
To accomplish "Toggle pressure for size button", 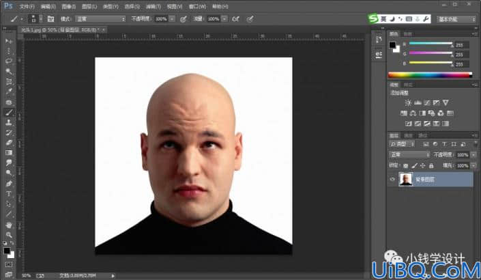I will 250,19.
